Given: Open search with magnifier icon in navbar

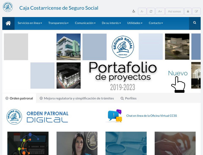Looking at the screenshot, I should tap(195, 23).
